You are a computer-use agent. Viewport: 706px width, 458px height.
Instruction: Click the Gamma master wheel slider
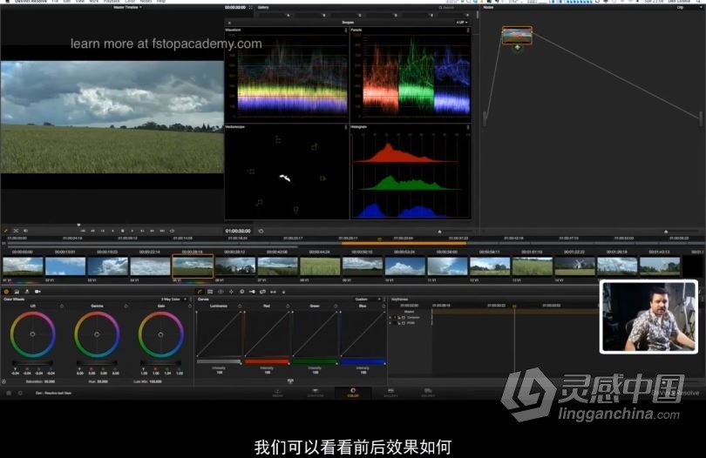(97, 362)
